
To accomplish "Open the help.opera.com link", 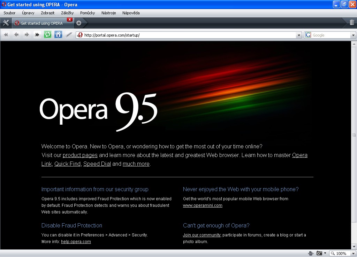I will pyautogui.click(x=76, y=242).
